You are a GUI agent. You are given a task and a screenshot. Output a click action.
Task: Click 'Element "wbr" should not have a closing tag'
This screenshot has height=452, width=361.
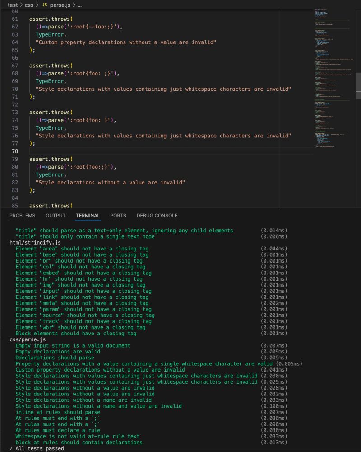(x=81, y=327)
